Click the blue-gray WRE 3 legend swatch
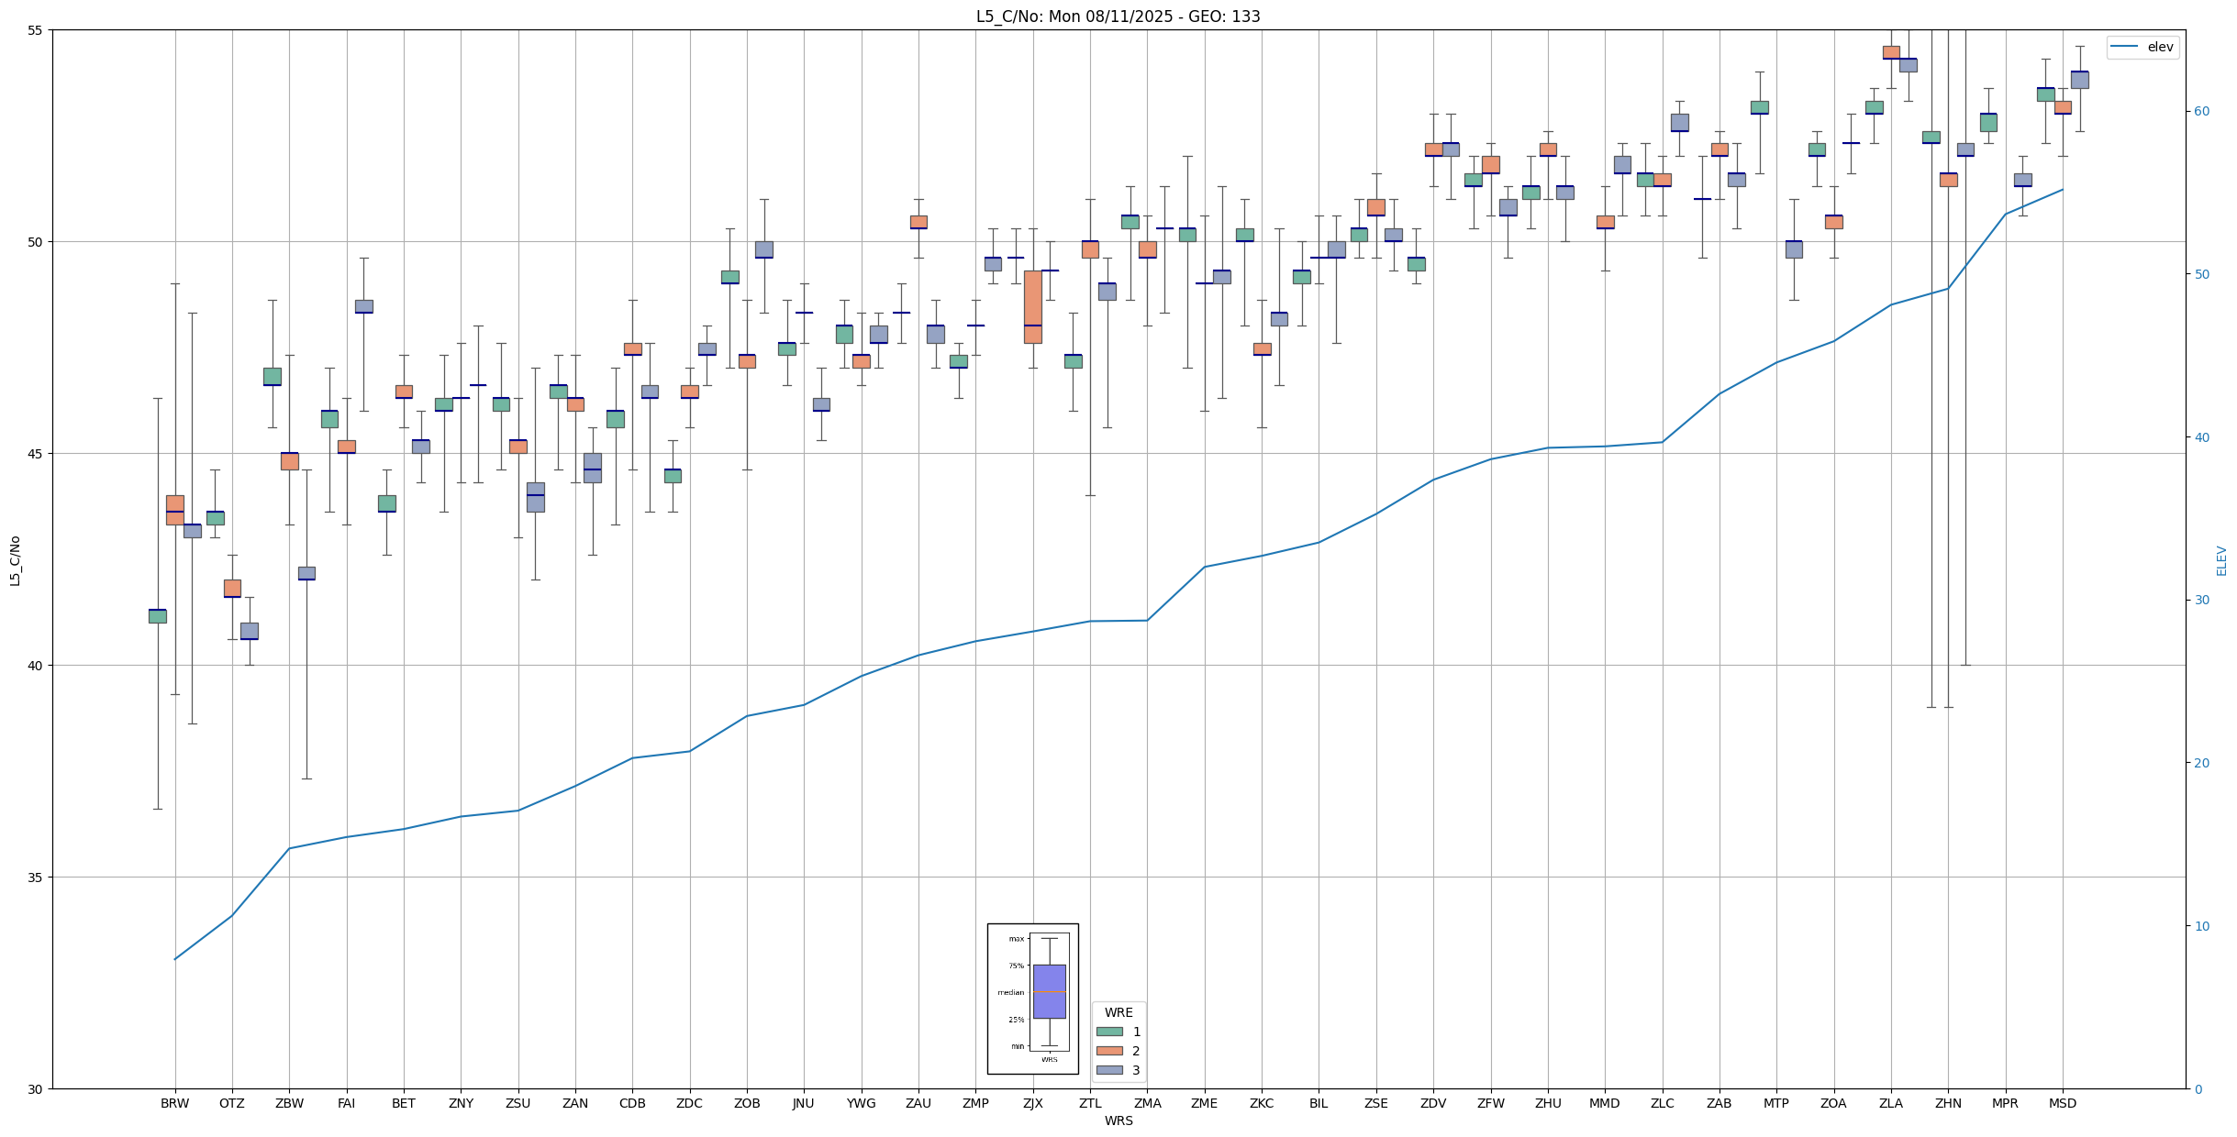2237x1137 pixels. [x=1109, y=1070]
